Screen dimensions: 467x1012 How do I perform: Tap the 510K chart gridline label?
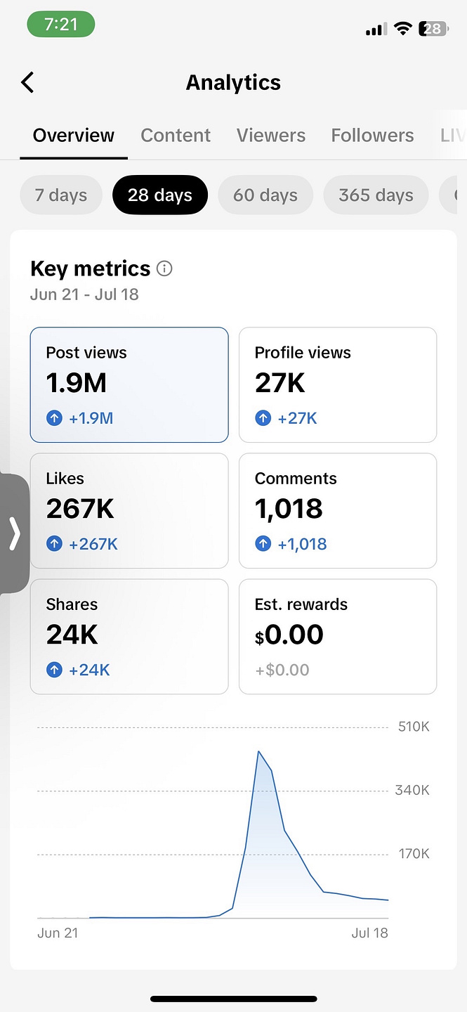(x=414, y=727)
